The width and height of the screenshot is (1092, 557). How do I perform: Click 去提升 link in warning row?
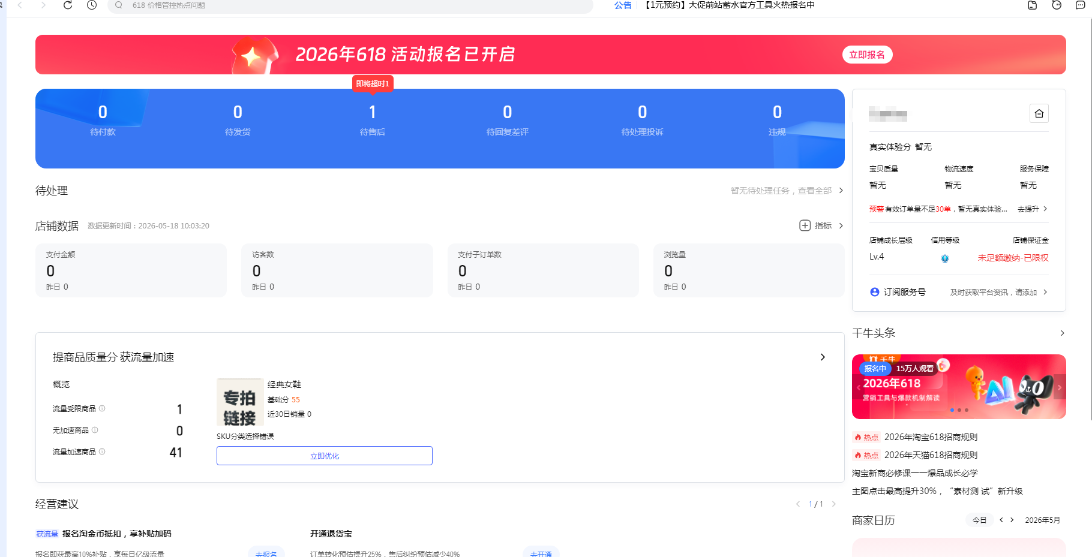coord(1028,209)
